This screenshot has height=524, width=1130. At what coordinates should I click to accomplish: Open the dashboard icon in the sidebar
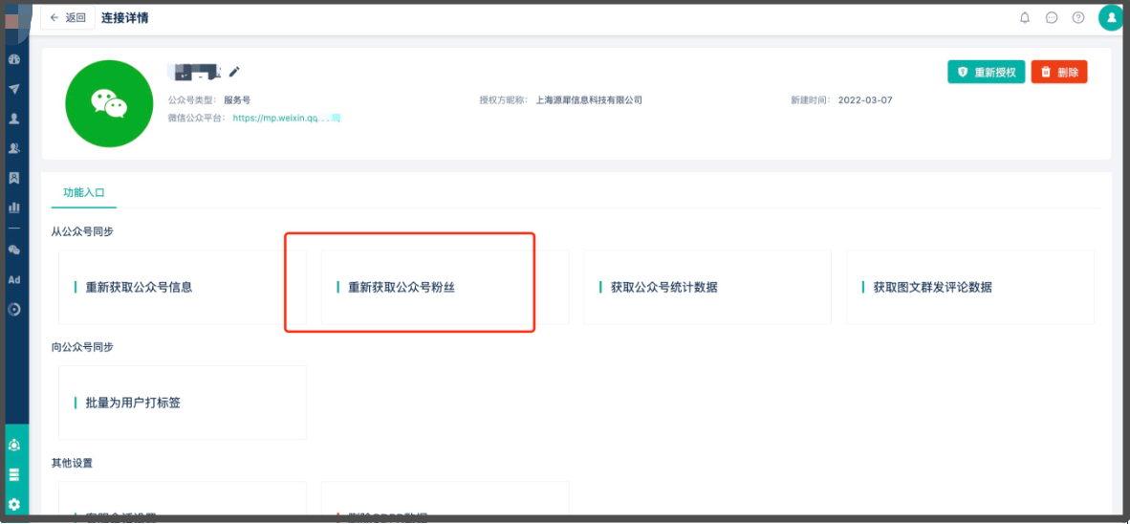click(x=13, y=60)
